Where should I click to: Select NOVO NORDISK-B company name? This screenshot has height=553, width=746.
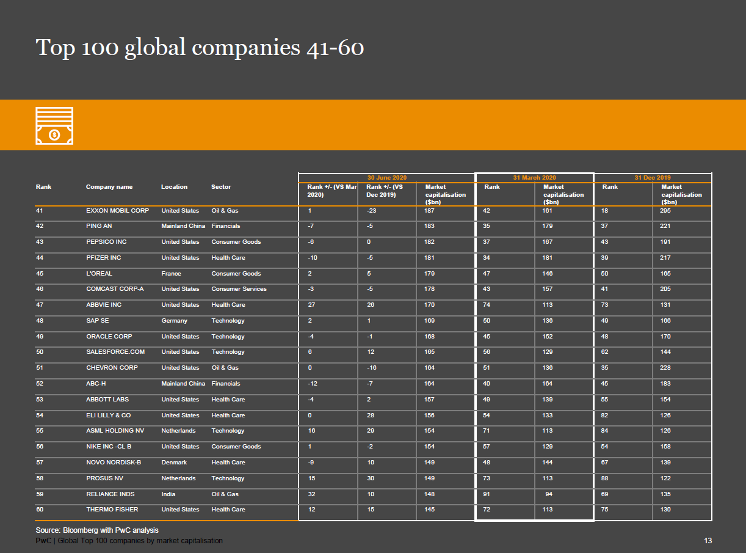pyautogui.click(x=114, y=463)
